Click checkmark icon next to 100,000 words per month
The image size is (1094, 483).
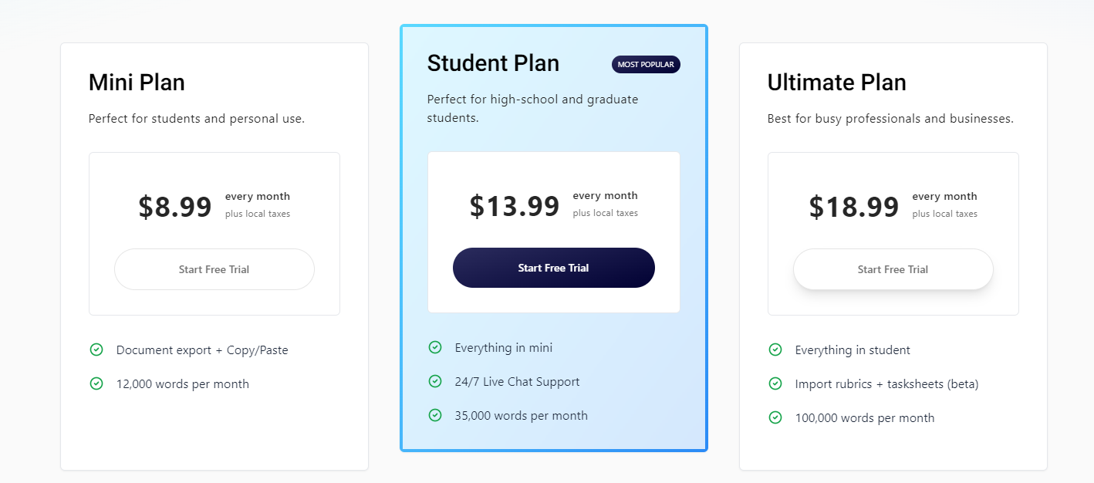pyautogui.click(x=775, y=417)
